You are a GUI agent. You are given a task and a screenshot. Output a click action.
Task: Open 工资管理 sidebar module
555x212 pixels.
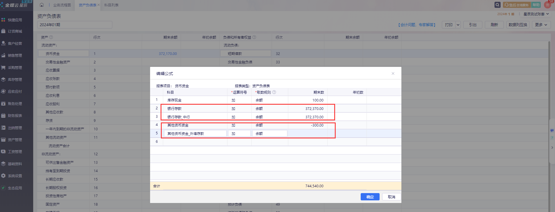15,152
